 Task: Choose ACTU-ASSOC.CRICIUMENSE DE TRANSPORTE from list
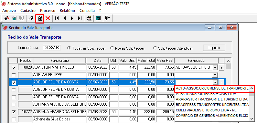pos(212,89)
